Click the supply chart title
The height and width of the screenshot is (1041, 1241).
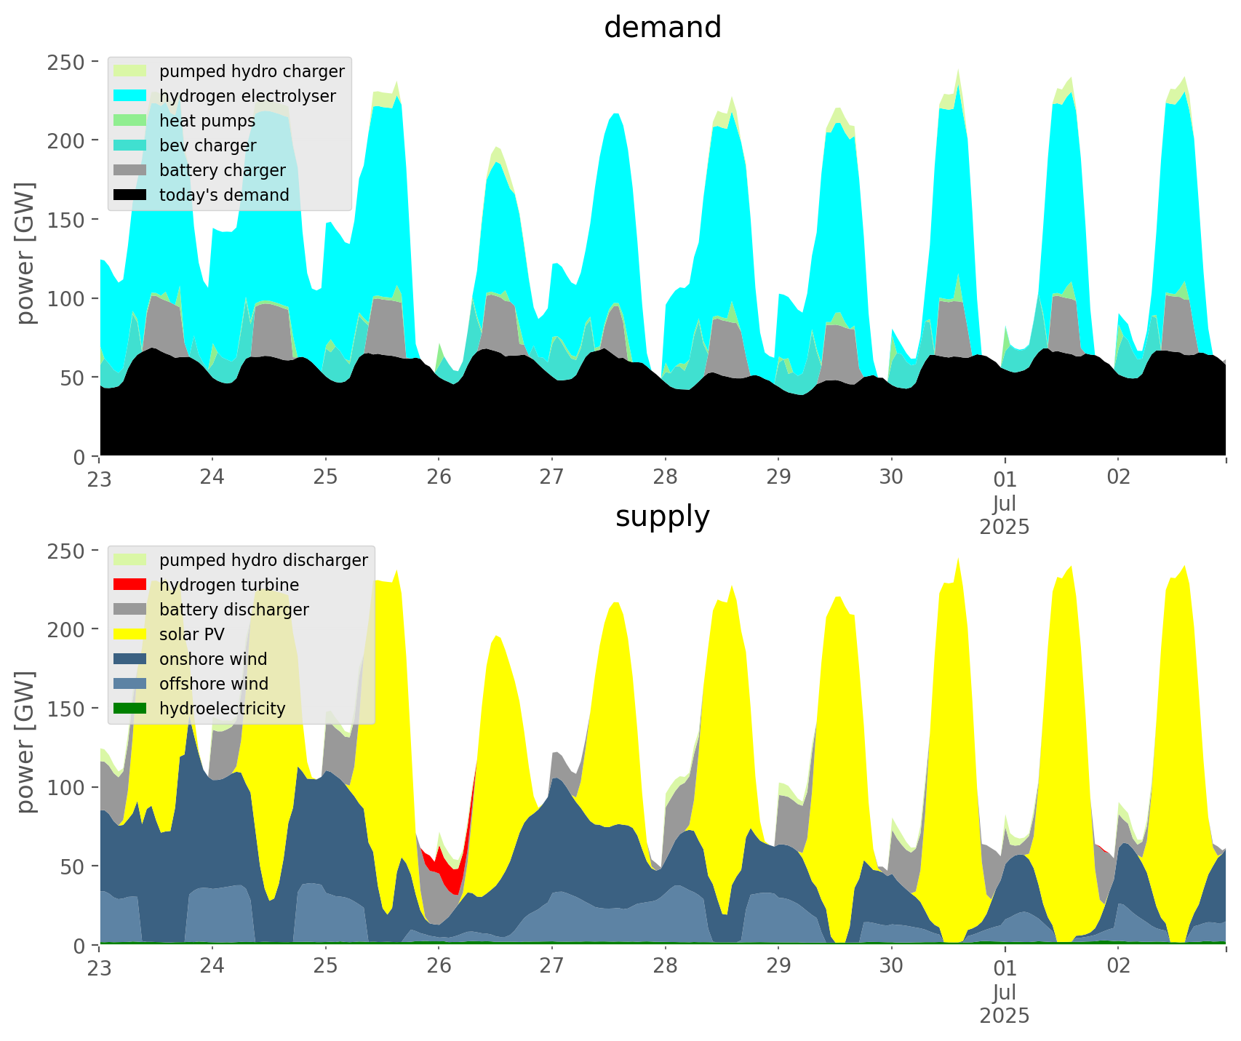[662, 516]
